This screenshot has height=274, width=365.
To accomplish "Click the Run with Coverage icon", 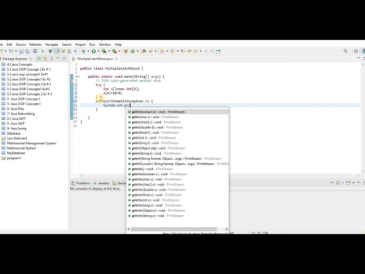I will [104, 51].
